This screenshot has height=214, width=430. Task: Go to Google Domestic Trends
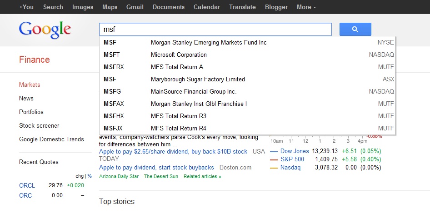51,139
